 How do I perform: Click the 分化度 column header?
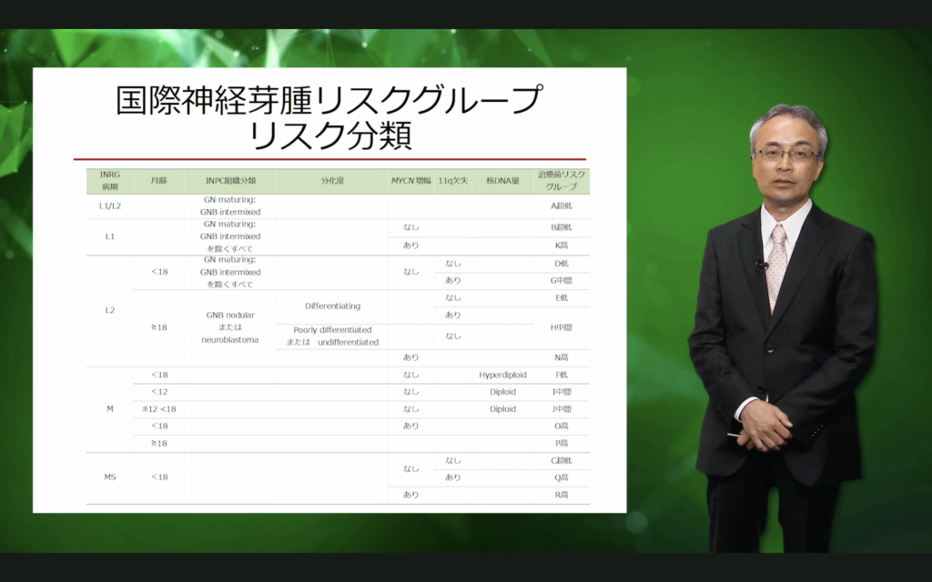(x=332, y=180)
